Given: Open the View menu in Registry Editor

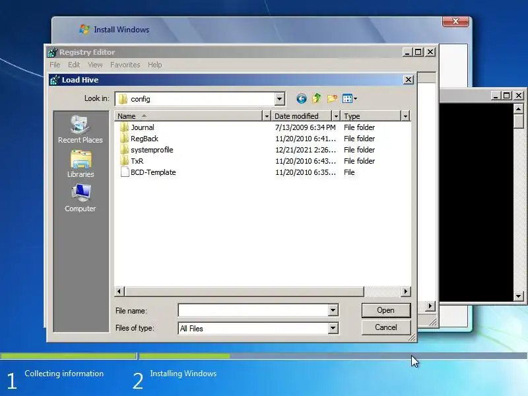Looking at the screenshot, I should coord(95,65).
